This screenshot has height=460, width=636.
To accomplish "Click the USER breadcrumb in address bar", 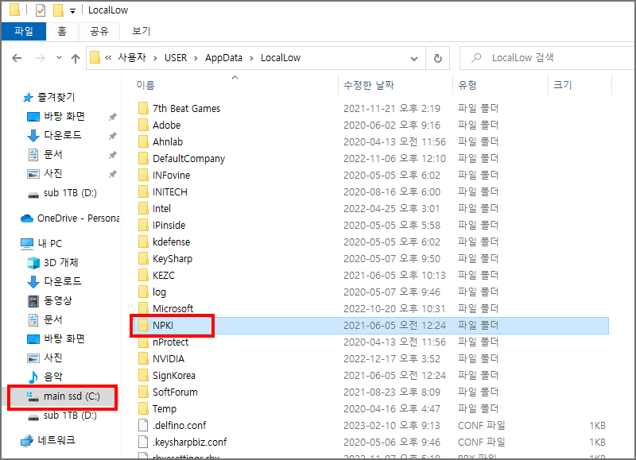I will point(176,58).
